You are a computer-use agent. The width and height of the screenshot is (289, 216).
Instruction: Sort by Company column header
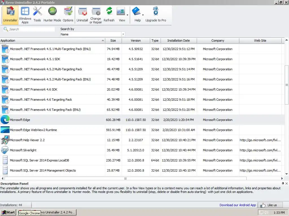[218, 40]
